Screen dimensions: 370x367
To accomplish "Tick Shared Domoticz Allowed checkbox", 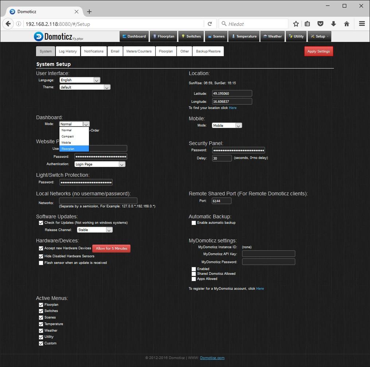I will pos(194,274).
